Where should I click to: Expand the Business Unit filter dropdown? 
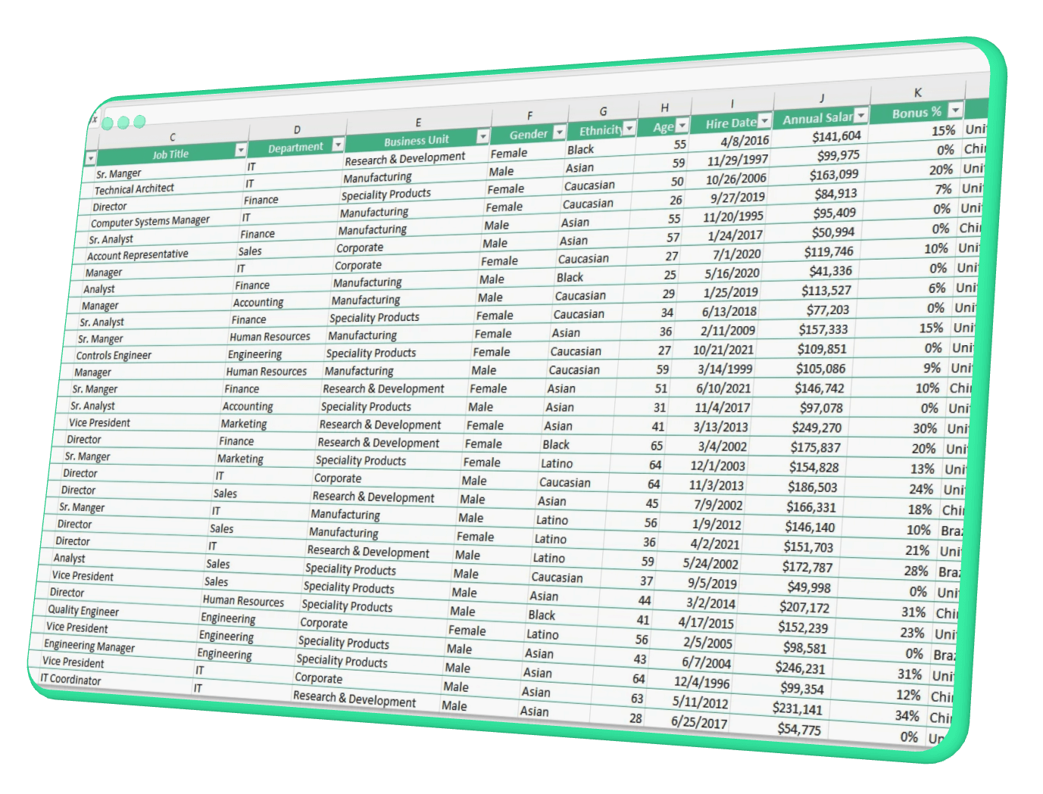click(482, 136)
